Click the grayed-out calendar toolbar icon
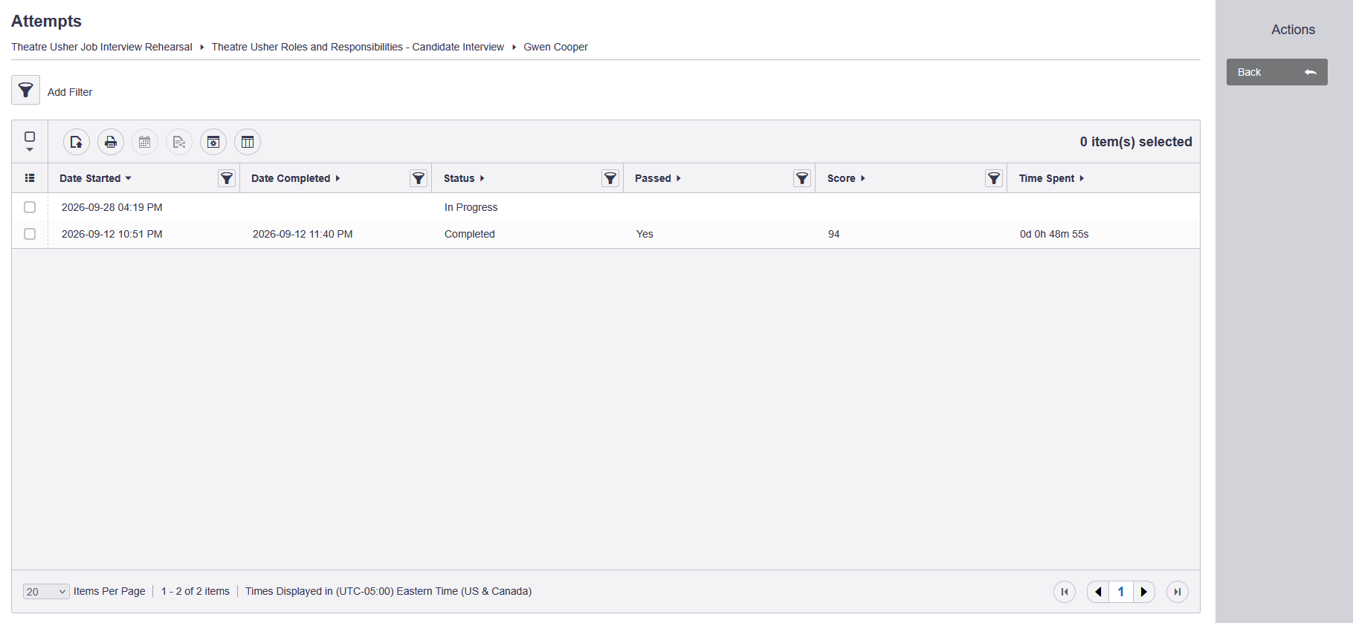Image resolution: width=1353 pixels, height=623 pixels. [145, 142]
